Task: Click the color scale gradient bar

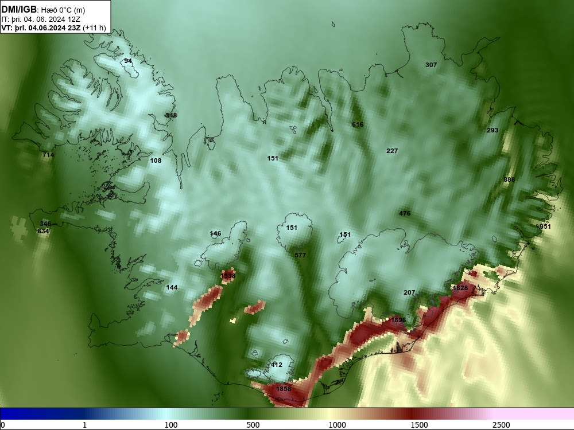Action: (x=287, y=414)
